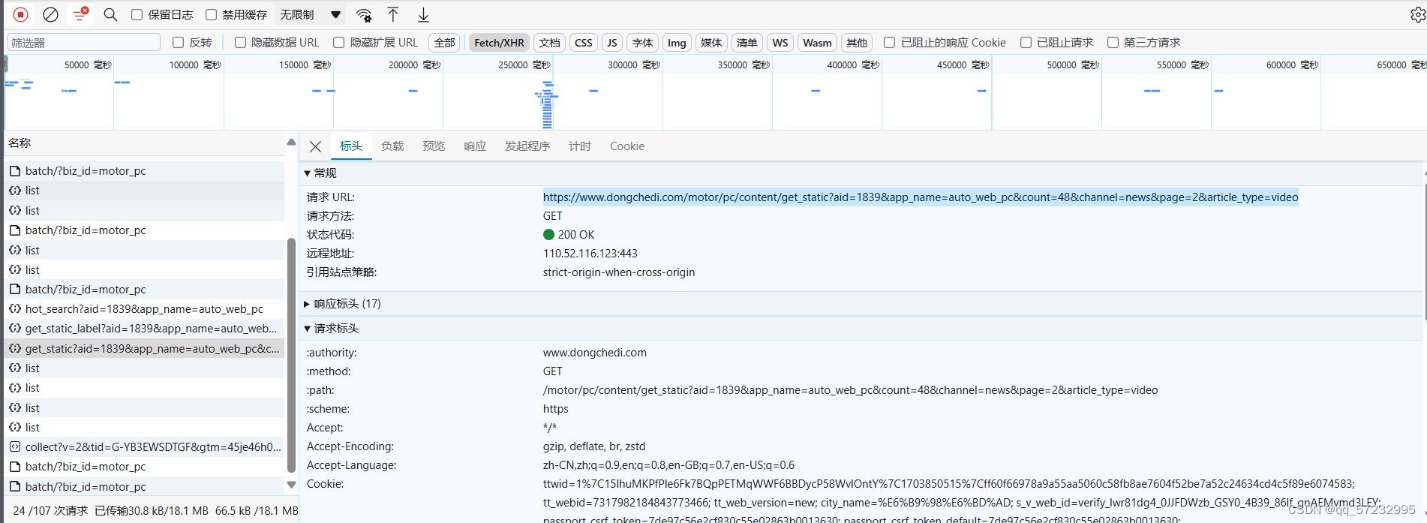The width and height of the screenshot is (1427, 523).
Task: Filter by JS type
Action: point(612,43)
